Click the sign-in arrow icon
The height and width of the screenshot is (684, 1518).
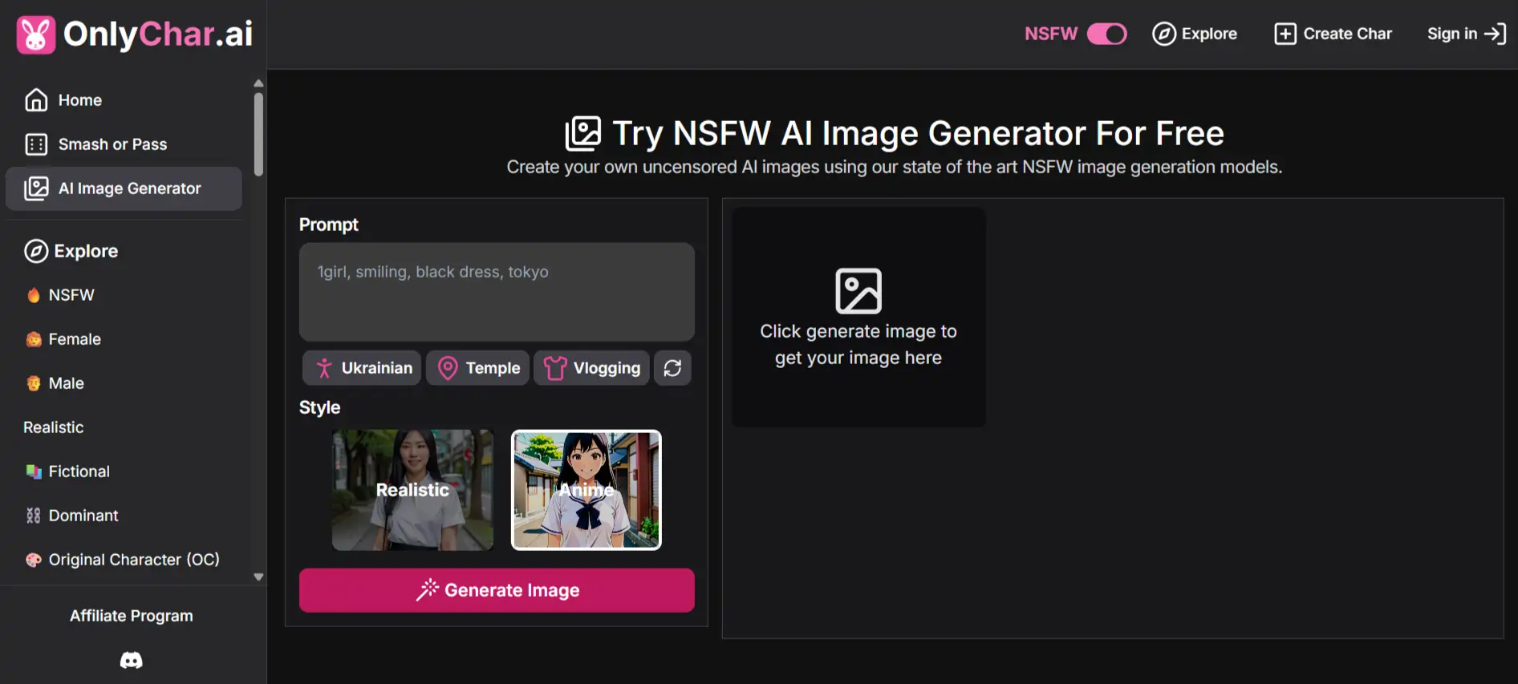tap(1496, 34)
